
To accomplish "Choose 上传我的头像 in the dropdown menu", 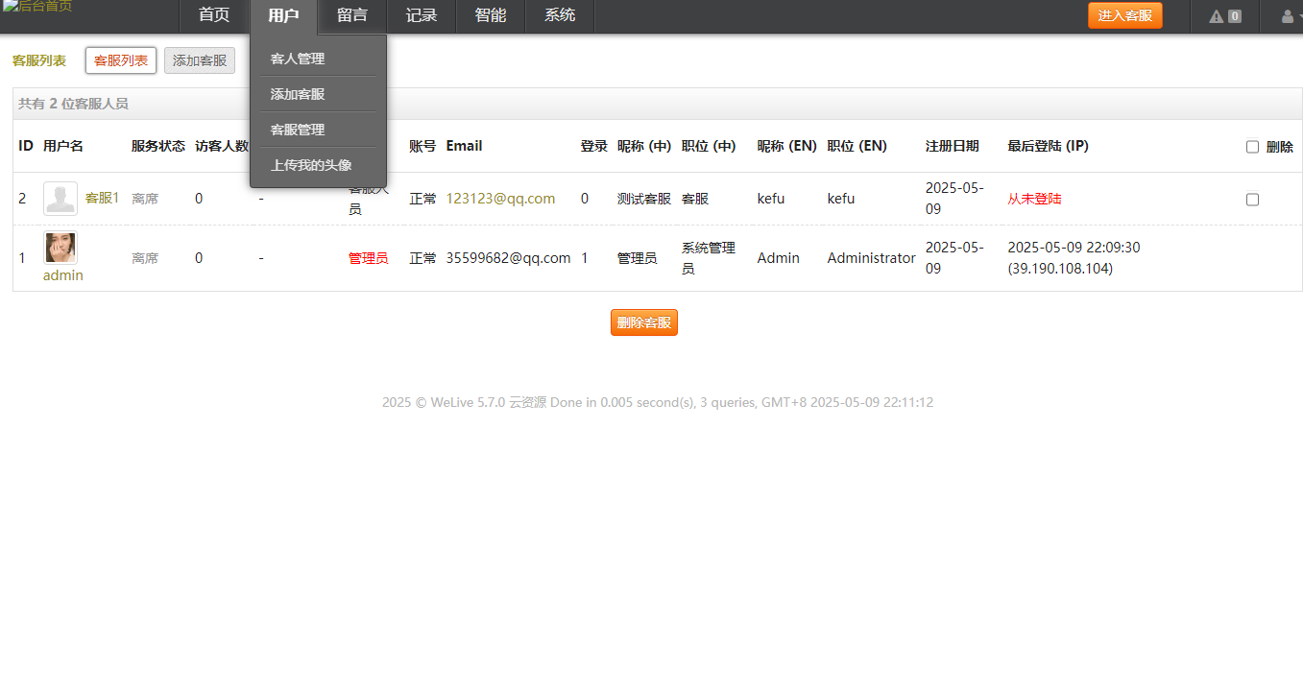I will [311, 165].
